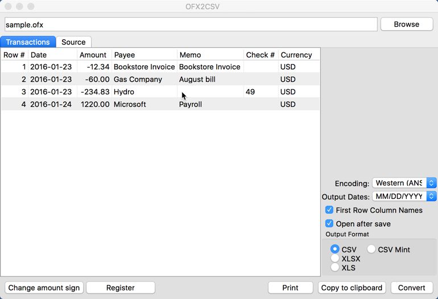Open the Output Dates format dropdown
The width and height of the screenshot is (438, 299).
(404, 196)
